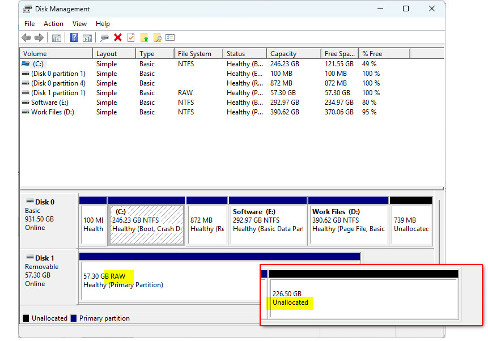Select the Disk 1 Removable label panel

pyautogui.click(x=49, y=276)
